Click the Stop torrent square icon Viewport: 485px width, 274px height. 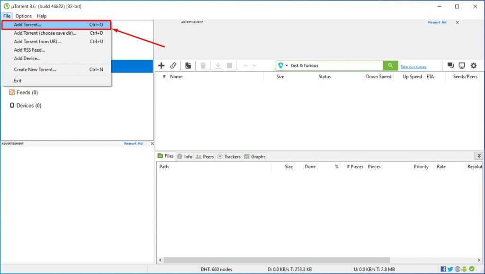(230, 65)
